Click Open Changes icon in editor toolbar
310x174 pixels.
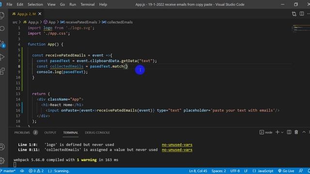tap(294, 14)
